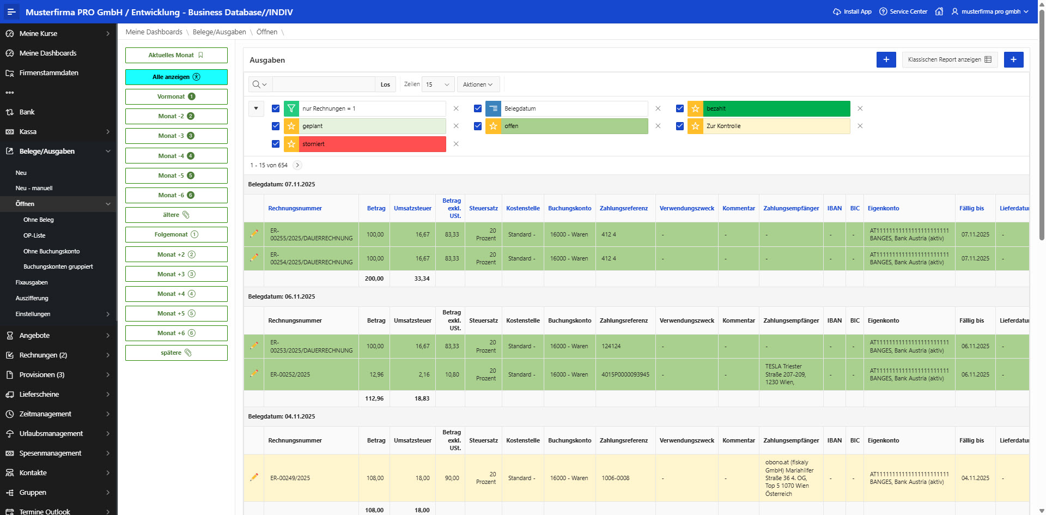Remove the storniert filter with X
The width and height of the screenshot is (1046, 515).
coord(456,144)
